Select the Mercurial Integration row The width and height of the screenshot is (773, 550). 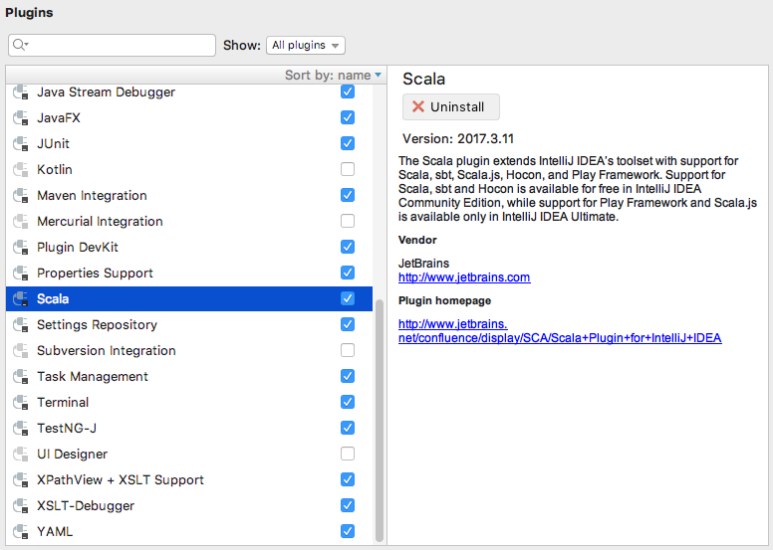click(189, 221)
